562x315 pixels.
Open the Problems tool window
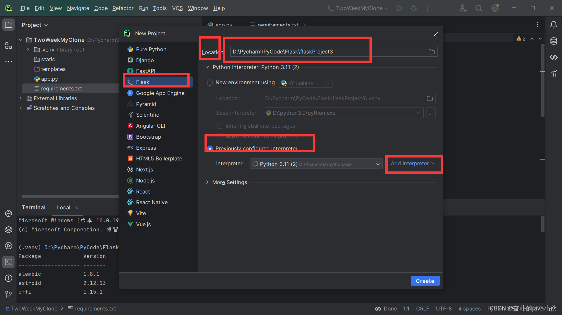click(9, 278)
